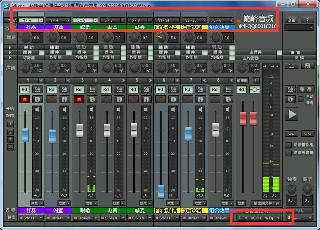Enable the 自动录音 checkbox
This screenshot has width=320, height=230.
(301, 99)
